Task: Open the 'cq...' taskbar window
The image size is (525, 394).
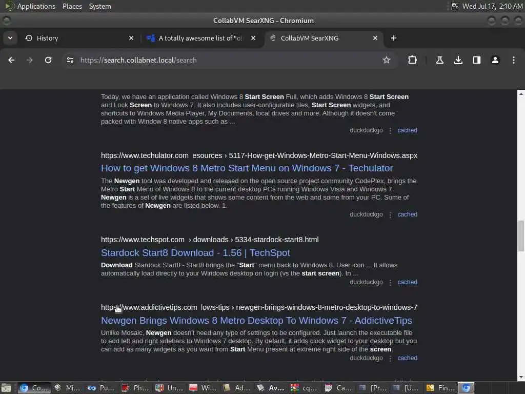Action: [305, 388]
